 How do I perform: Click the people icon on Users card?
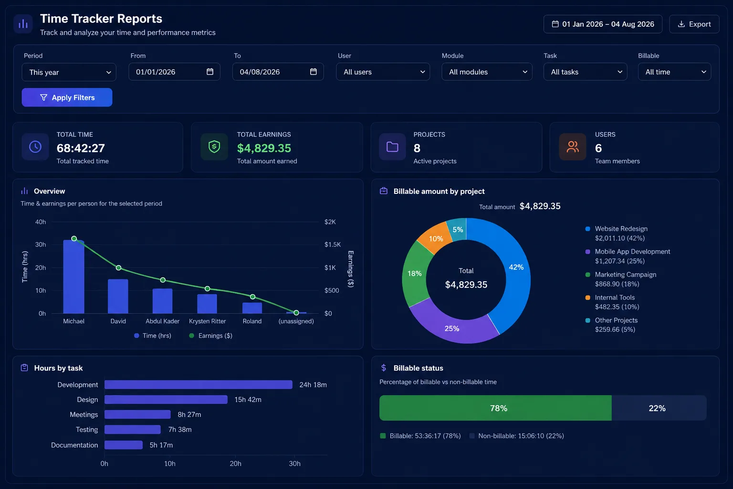point(573,147)
